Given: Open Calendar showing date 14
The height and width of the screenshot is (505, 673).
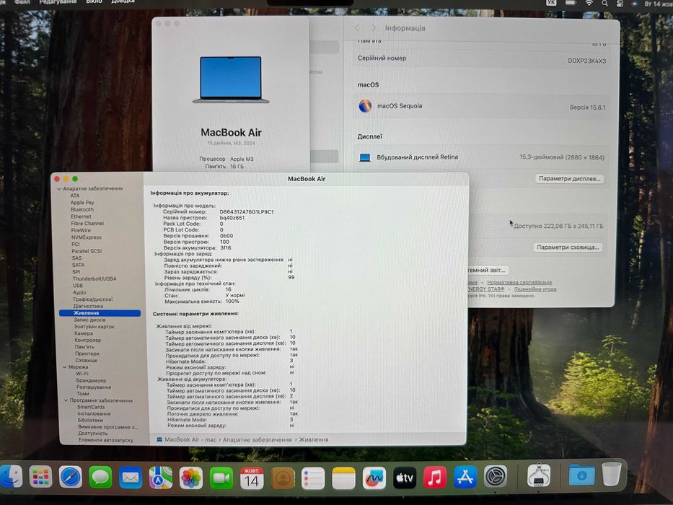Looking at the screenshot, I should click(252, 478).
